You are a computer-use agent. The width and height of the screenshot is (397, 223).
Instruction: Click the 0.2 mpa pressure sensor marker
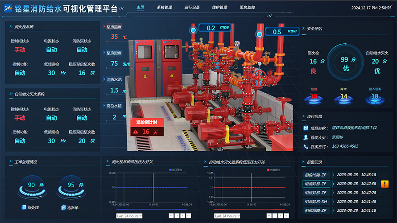pyautogui.click(x=193, y=30)
